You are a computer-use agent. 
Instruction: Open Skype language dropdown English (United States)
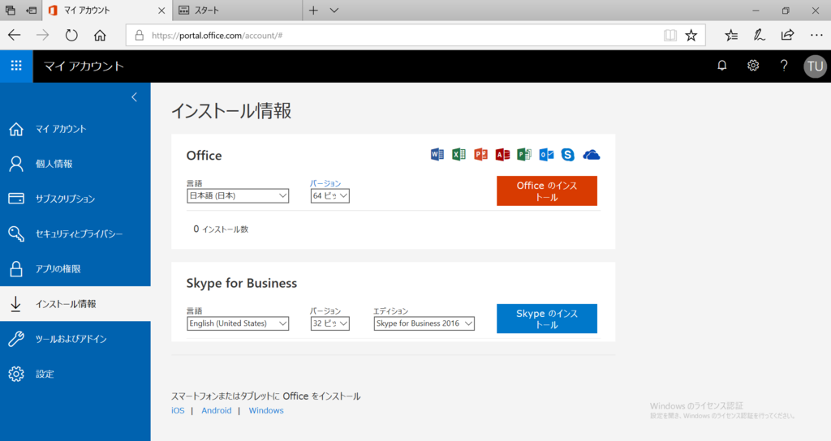[238, 323]
